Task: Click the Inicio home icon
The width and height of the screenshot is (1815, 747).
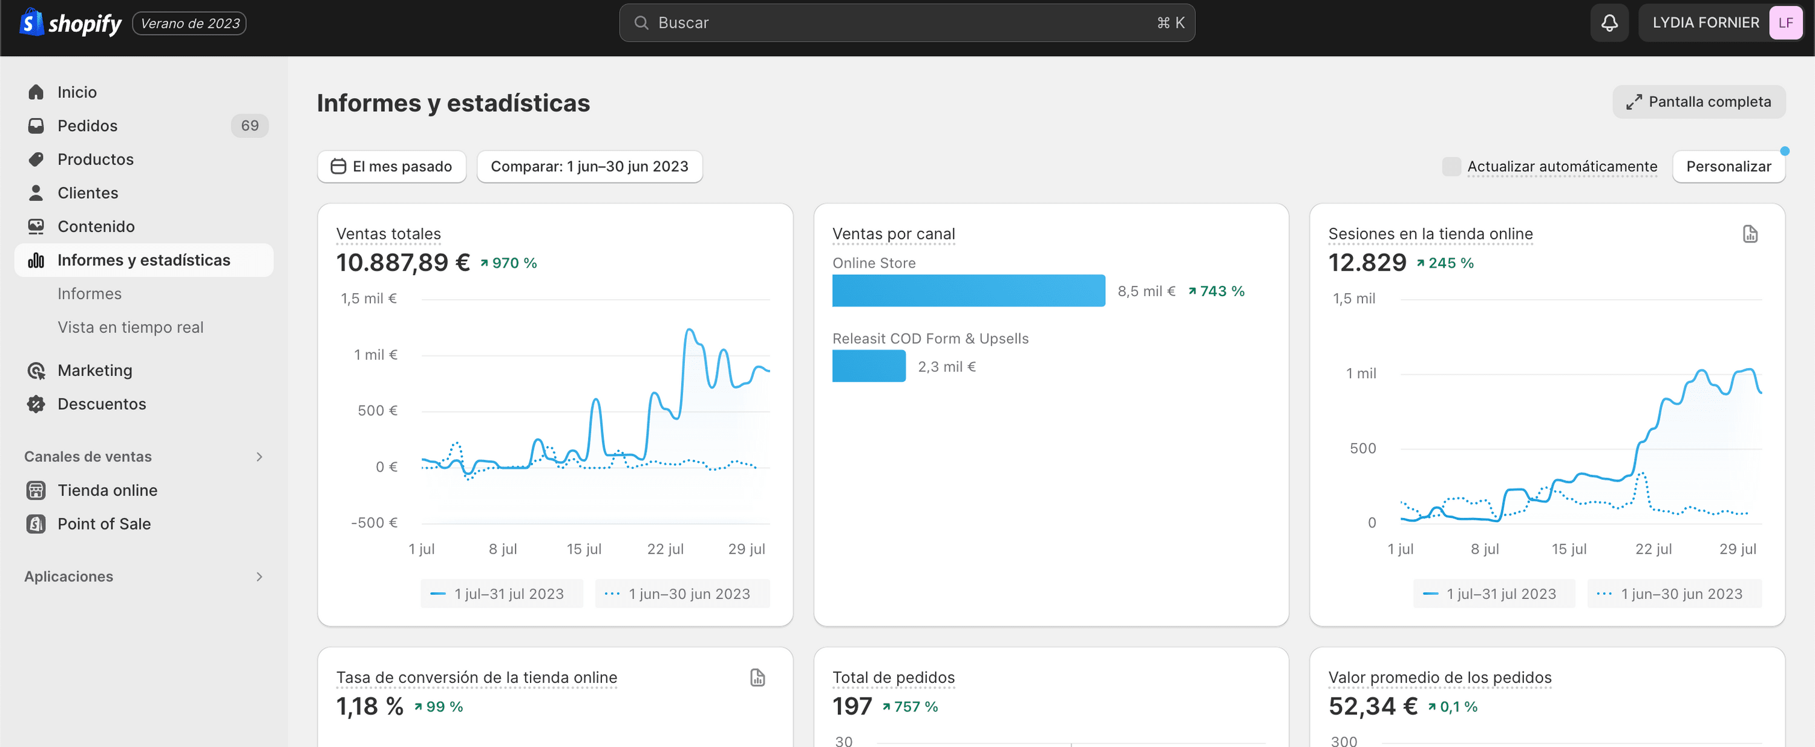Action: pyautogui.click(x=36, y=92)
